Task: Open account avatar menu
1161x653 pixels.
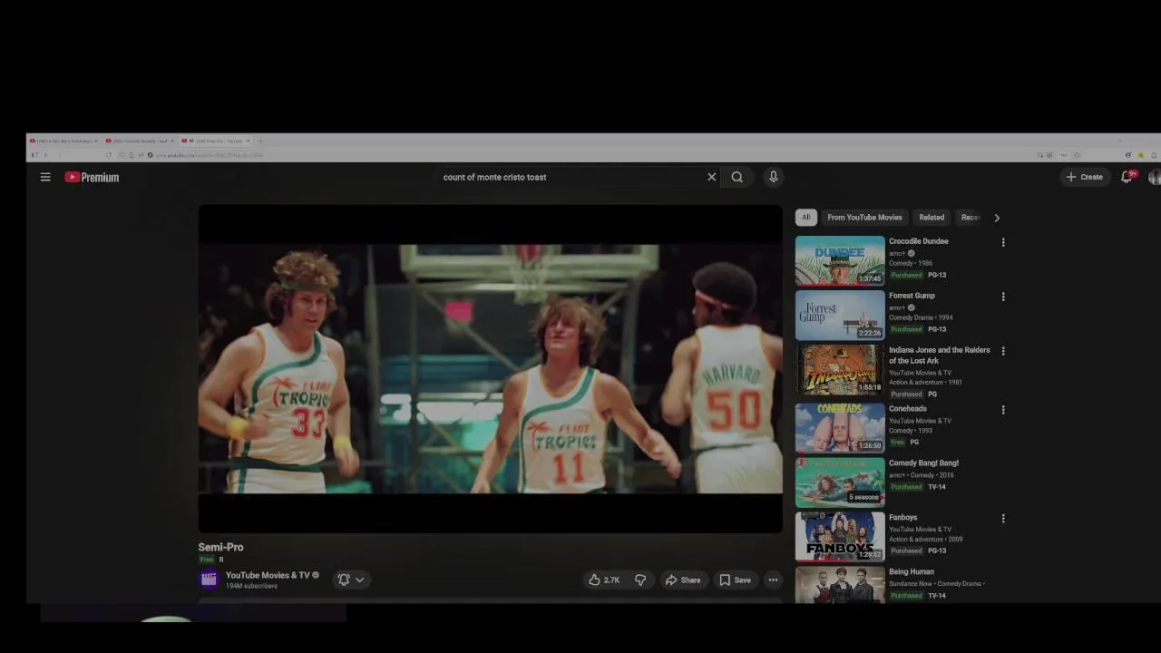Action: (x=1155, y=177)
